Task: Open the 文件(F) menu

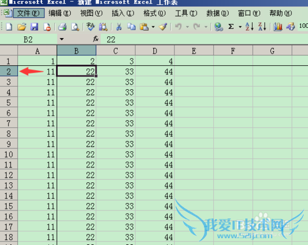Action: [x=29, y=14]
